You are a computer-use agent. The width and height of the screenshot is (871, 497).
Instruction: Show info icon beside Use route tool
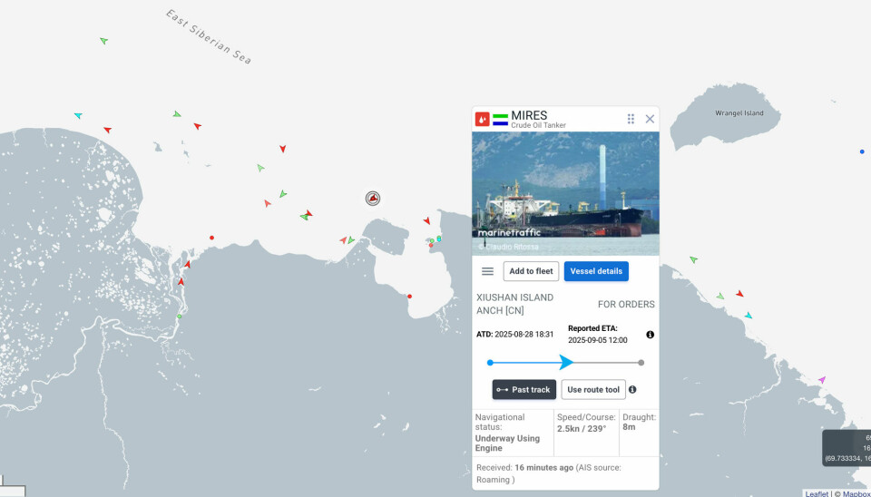632,389
